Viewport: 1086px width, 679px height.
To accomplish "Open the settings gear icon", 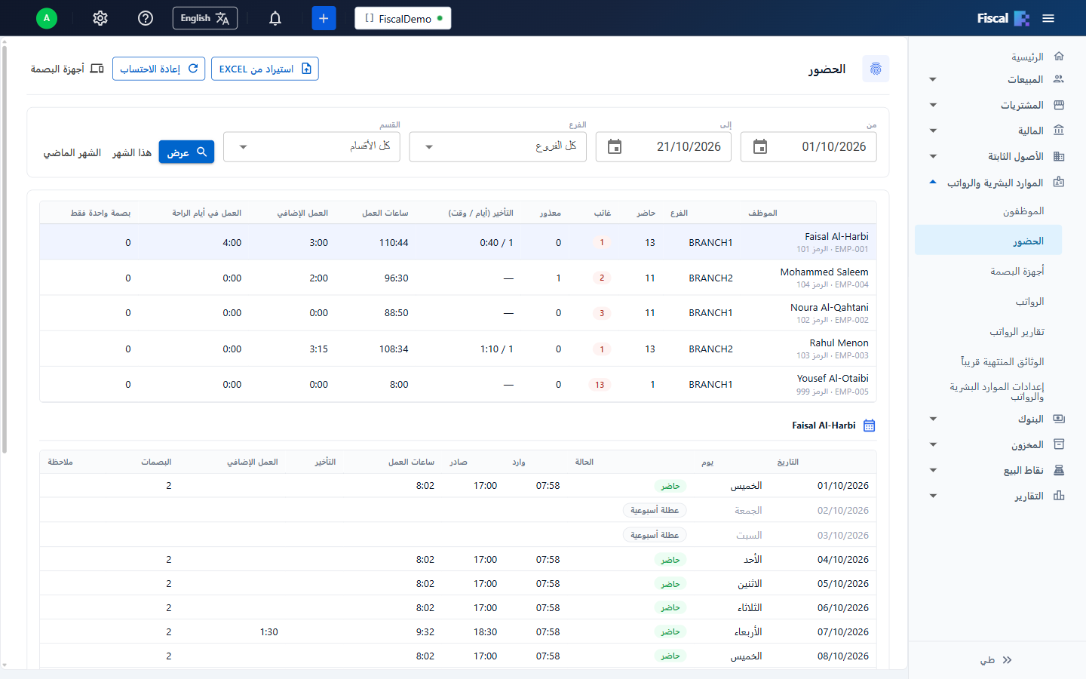I will (100, 18).
